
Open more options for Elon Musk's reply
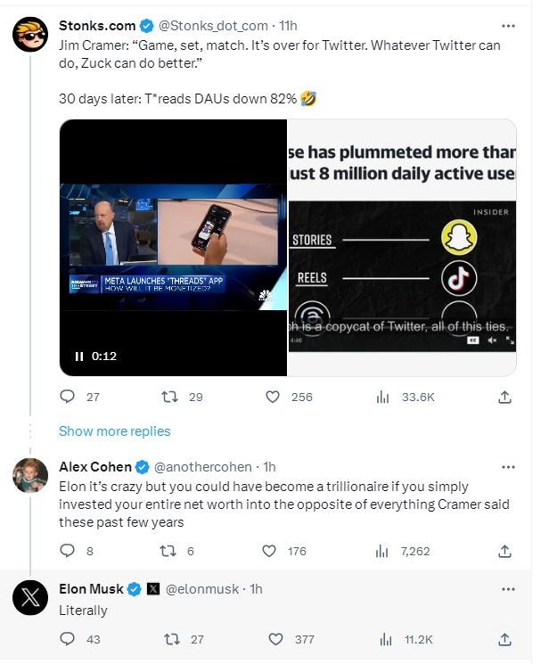(x=508, y=589)
